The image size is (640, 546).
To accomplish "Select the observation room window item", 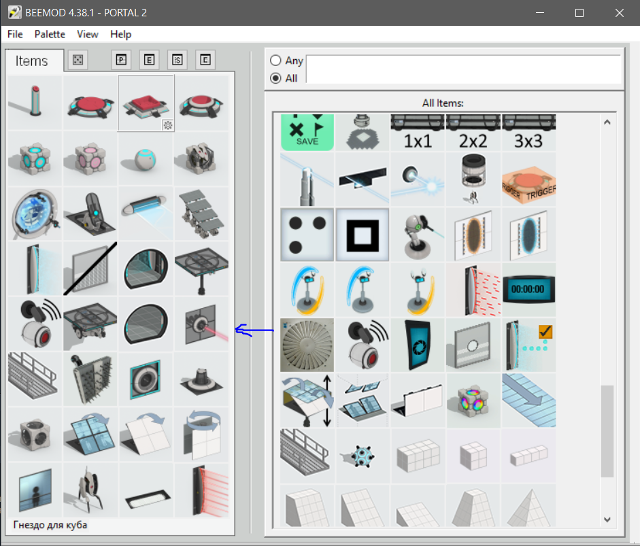I will pos(35,490).
